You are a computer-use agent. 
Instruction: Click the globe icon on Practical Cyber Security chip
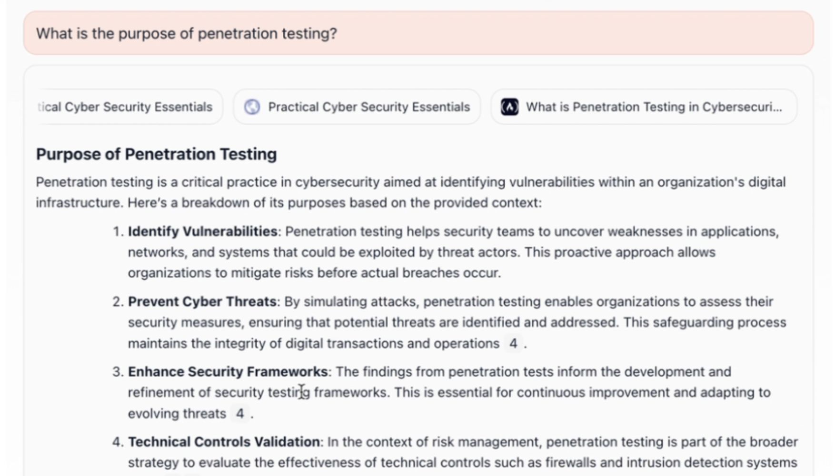pyautogui.click(x=252, y=107)
